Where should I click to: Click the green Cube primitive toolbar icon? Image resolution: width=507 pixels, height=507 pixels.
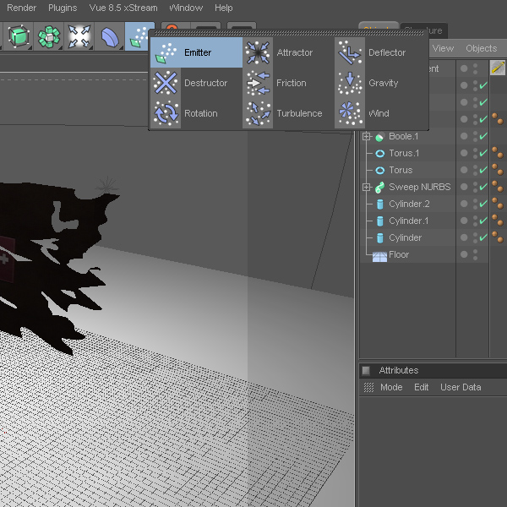point(19,36)
